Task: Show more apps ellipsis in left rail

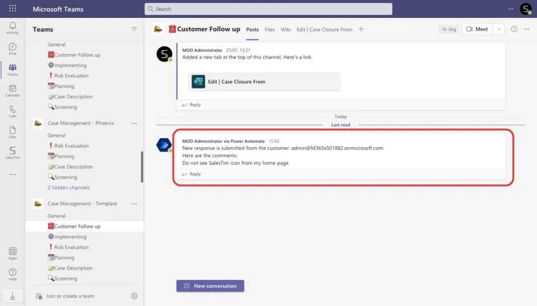Action: [x=13, y=174]
